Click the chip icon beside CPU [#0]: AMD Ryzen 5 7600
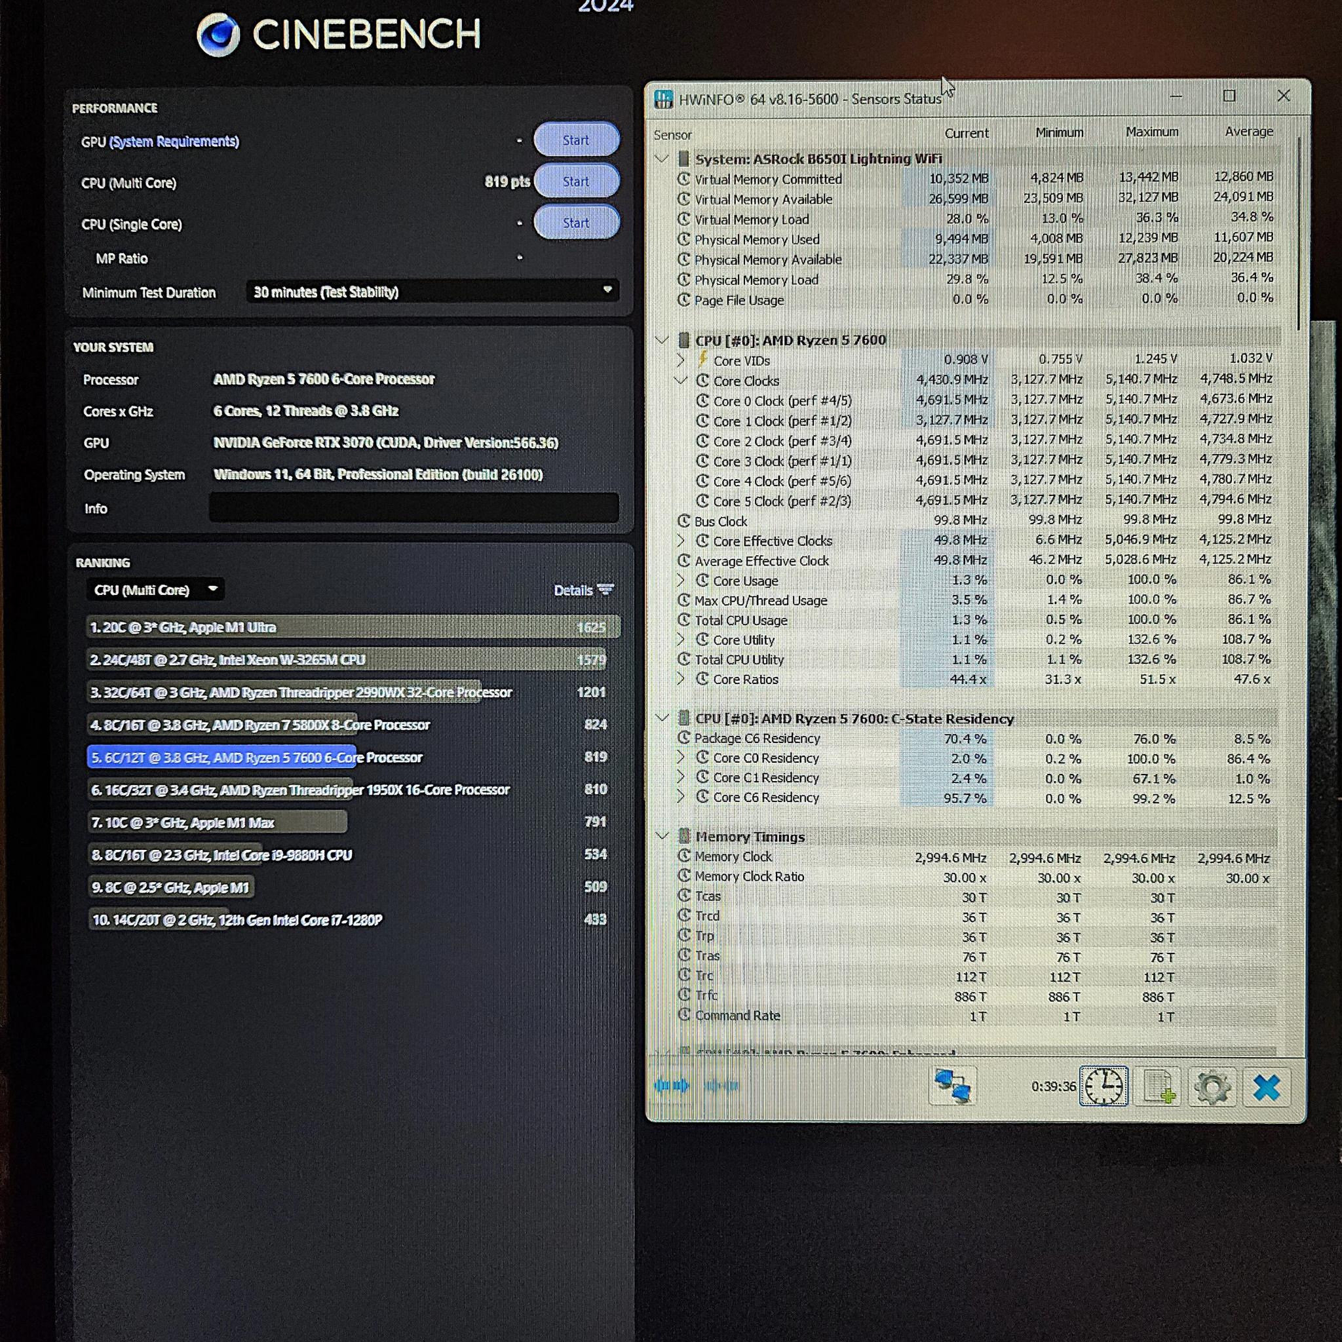Screen dimensions: 1342x1342 [x=683, y=340]
